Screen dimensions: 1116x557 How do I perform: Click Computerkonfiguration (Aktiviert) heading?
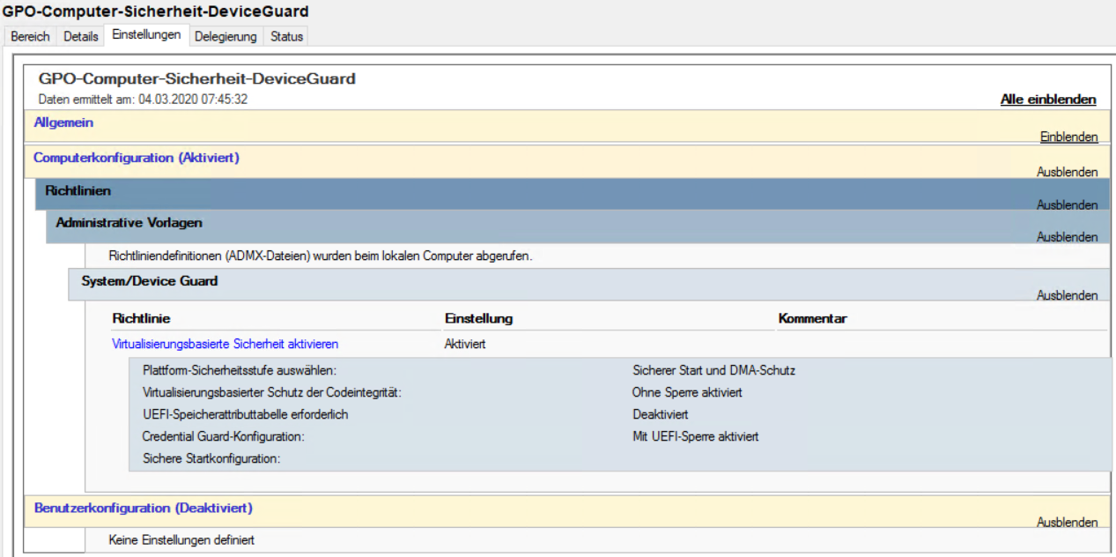137,158
